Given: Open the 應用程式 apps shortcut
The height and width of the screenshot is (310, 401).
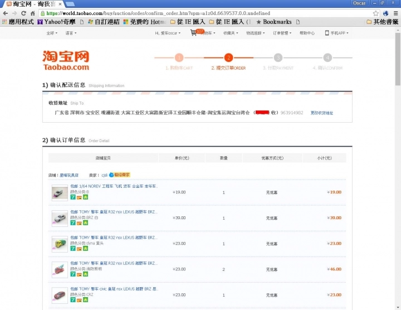Looking at the screenshot, I should coord(18,22).
